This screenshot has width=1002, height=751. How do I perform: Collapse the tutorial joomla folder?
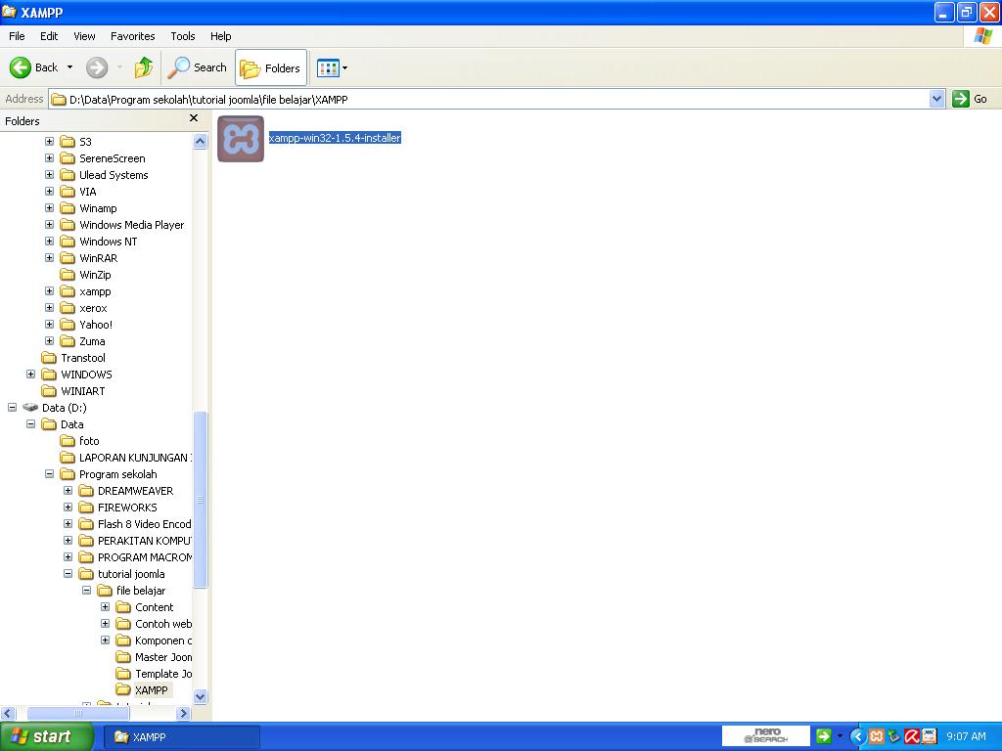click(68, 573)
